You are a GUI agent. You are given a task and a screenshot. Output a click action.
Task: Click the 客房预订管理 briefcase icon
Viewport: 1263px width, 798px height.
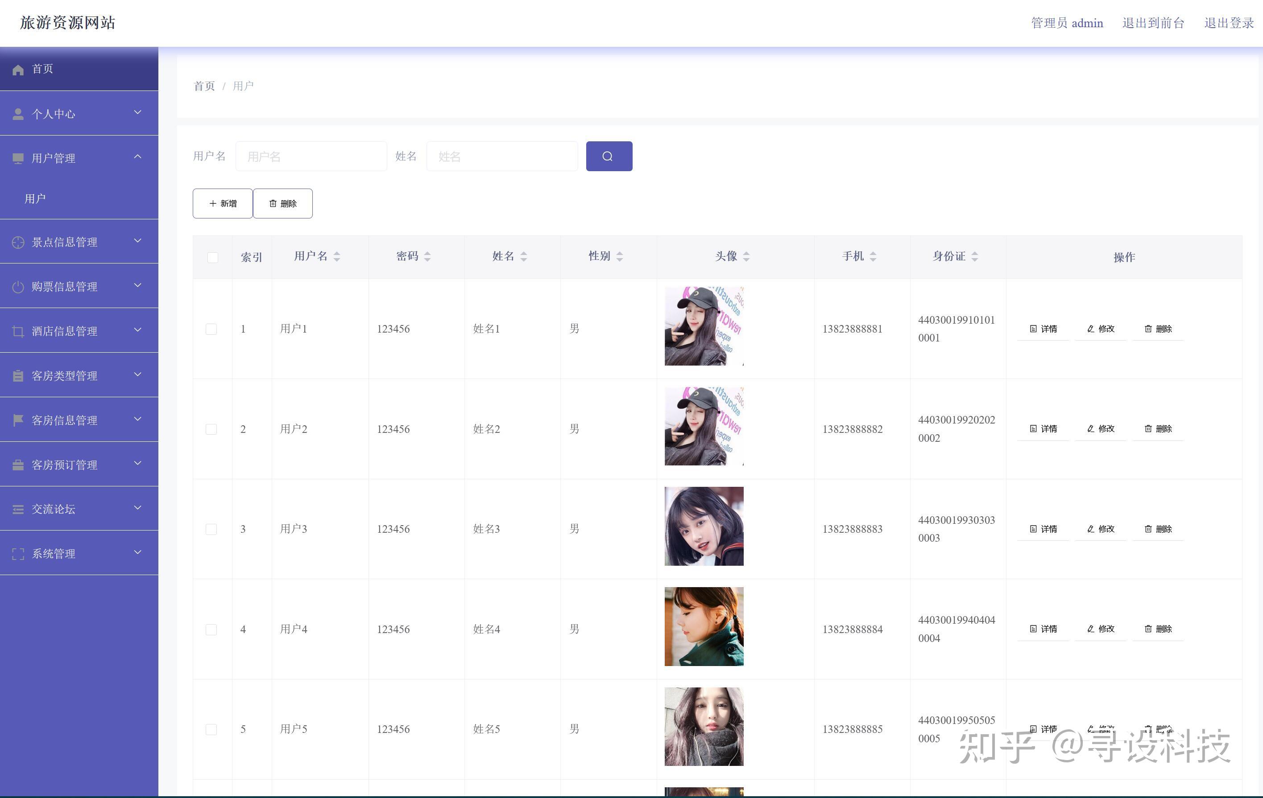[x=17, y=464]
